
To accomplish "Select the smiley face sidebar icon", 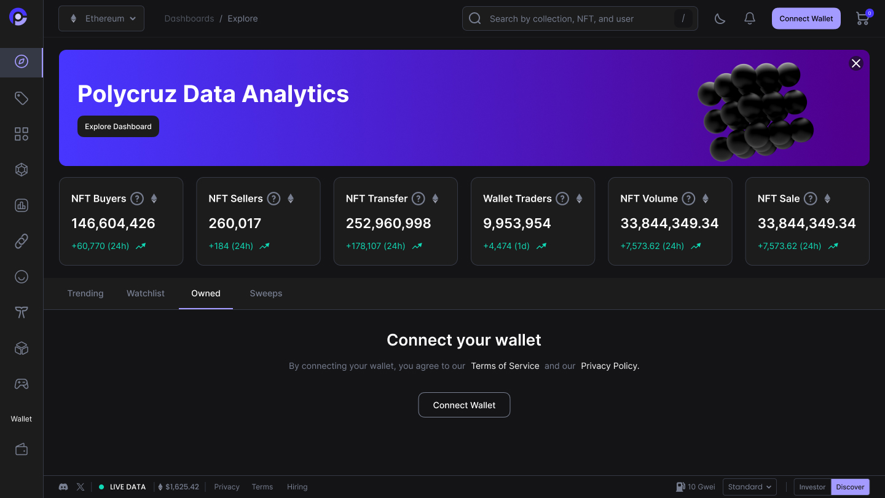I will click(22, 277).
